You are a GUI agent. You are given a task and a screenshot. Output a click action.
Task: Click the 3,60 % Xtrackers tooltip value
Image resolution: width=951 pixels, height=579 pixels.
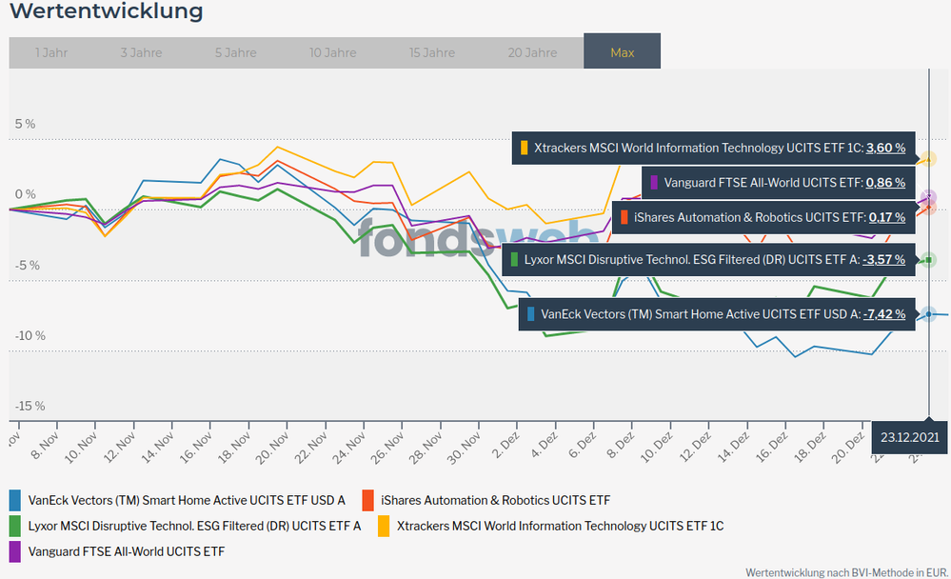coord(885,149)
